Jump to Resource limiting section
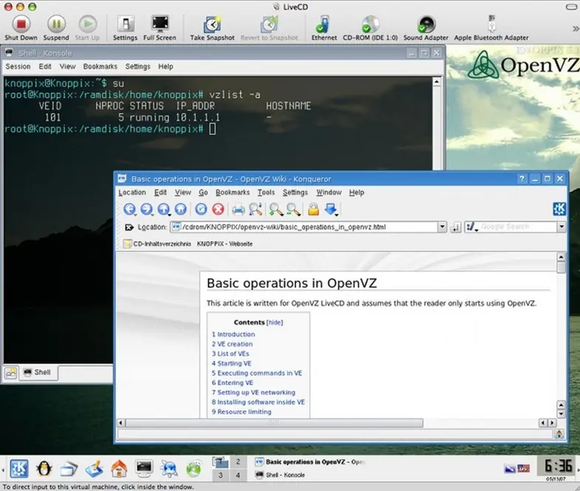The width and height of the screenshot is (580, 491). 241,412
